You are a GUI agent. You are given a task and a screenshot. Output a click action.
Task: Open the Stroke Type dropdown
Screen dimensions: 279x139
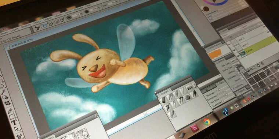235,65
